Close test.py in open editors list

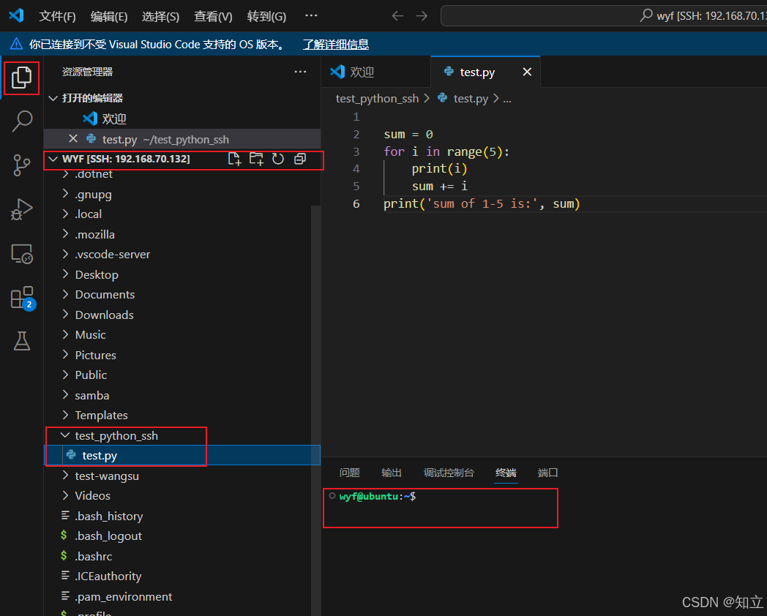point(73,139)
